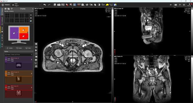The width and height of the screenshot is (193, 103).
Task: Open application settings gear in top right
Action: coord(184,5)
